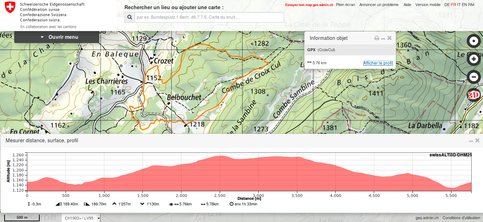Minimize the Information objet panel

point(383,38)
